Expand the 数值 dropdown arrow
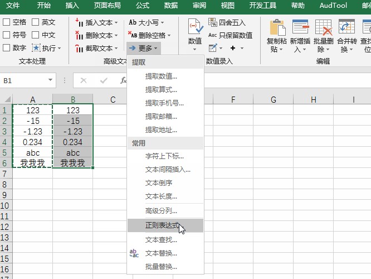This screenshot has height=279, width=371. pos(195,49)
